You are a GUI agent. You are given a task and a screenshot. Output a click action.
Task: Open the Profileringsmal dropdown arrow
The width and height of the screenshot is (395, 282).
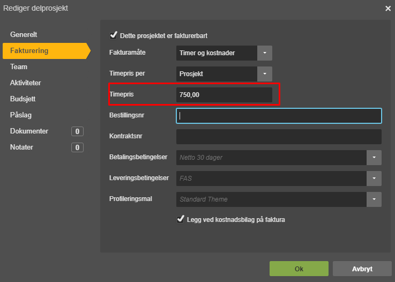pos(374,199)
